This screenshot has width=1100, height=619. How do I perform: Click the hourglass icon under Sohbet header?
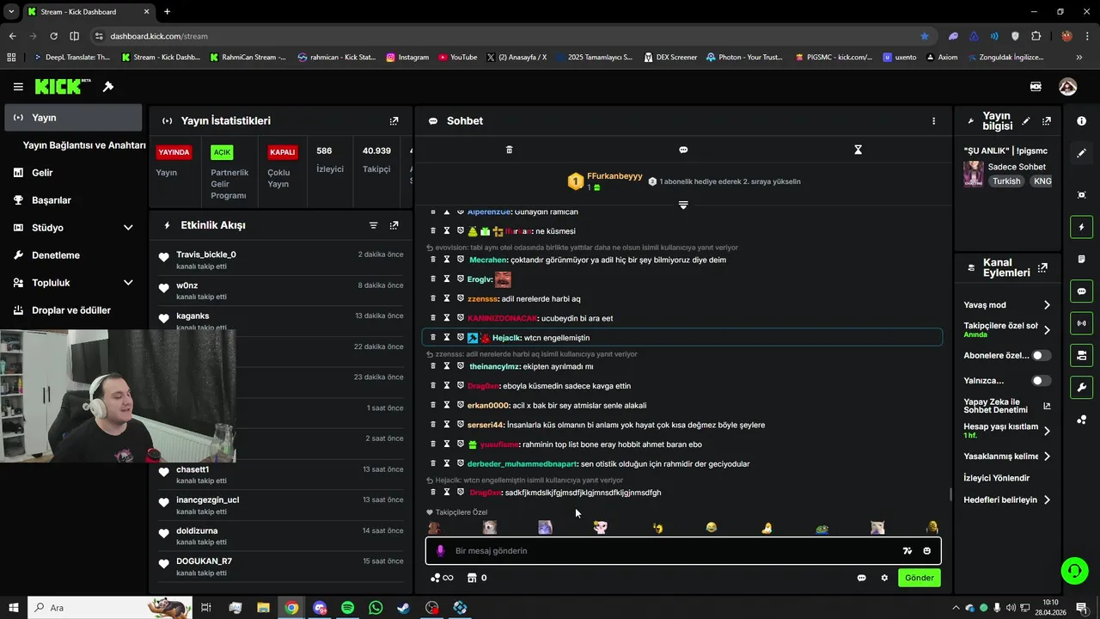tap(858, 150)
